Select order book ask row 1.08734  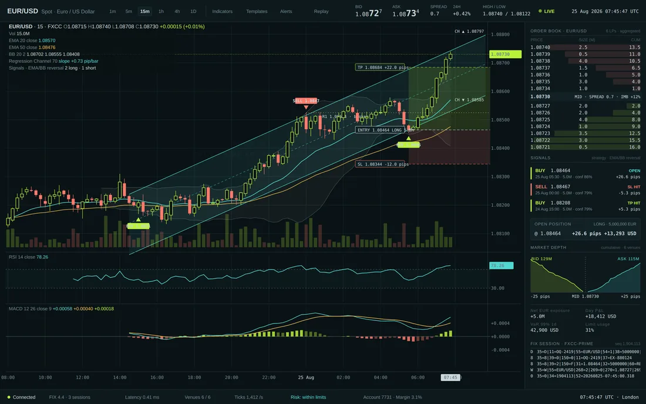(x=585, y=89)
